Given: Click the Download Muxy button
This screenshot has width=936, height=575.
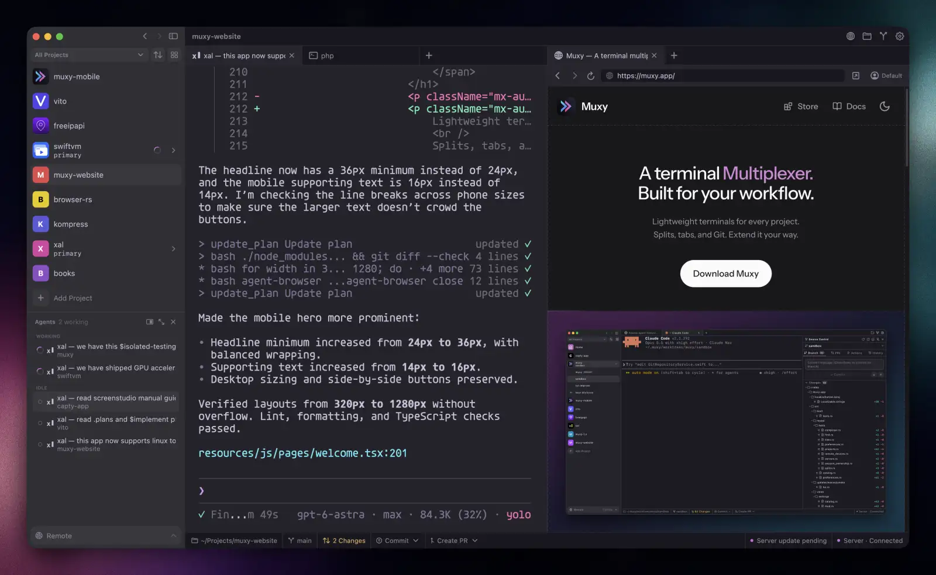Looking at the screenshot, I should [725, 273].
